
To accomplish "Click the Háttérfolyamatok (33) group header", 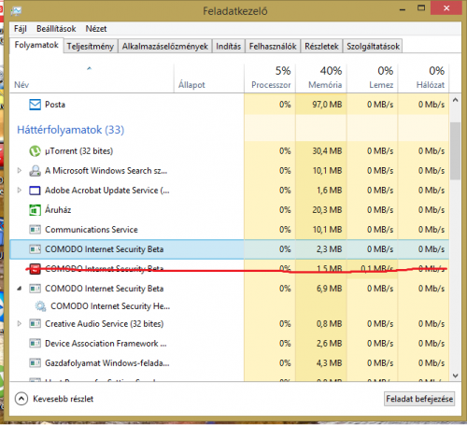I will pyautogui.click(x=71, y=130).
